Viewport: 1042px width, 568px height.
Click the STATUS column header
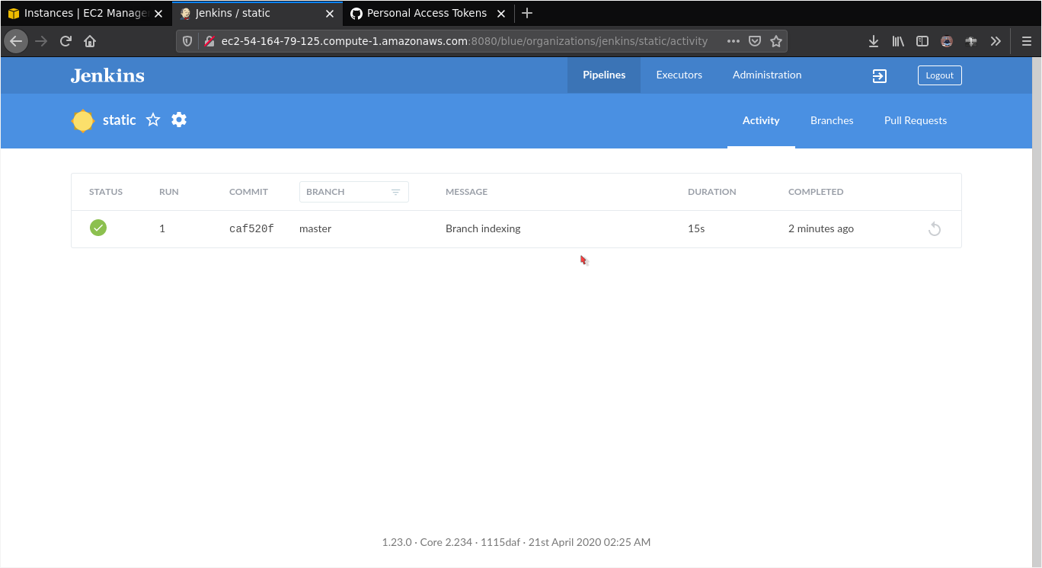(106, 192)
